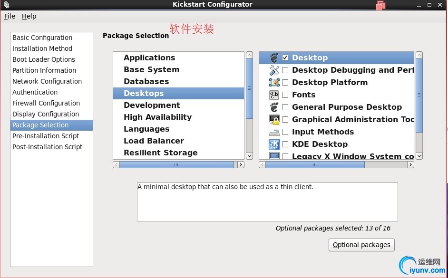Screen dimensions: 448x278
Task: Click the tools icon beside Desktop Debugging
Action: tap(274, 70)
